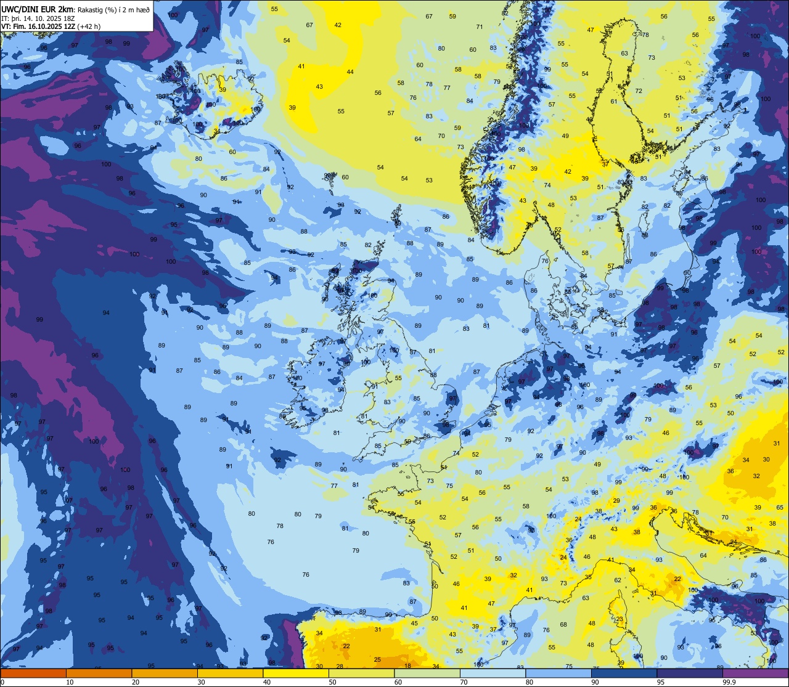The width and height of the screenshot is (789, 687).
Task: Click the humidity value 44 in the Norwegian Sea
Action: coord(350,72)
